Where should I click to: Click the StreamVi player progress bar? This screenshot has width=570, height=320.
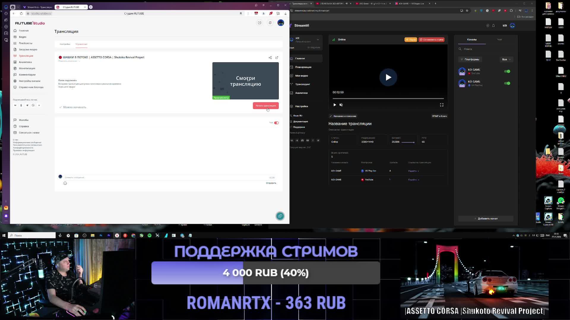(388, 98)
